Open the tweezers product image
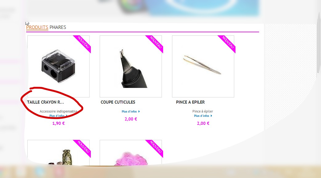 coord(203,66)
